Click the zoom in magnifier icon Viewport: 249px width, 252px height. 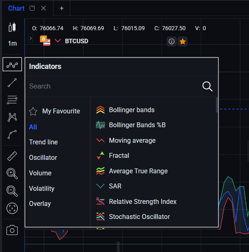[x=12, y=173]
